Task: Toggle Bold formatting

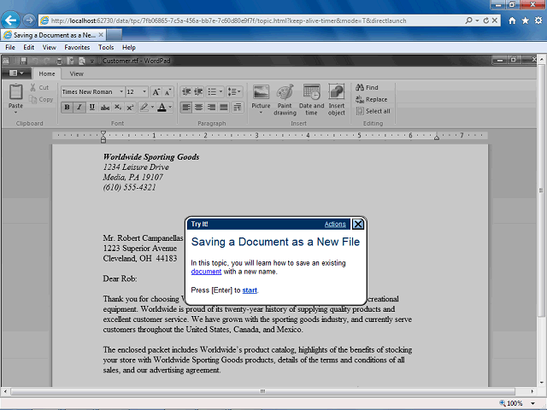Action: (67, 108)
